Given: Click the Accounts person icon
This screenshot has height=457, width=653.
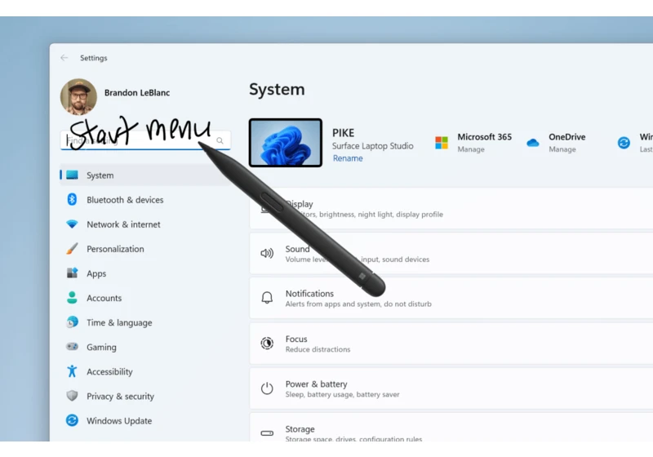Looking at the screenshot, I should (72, 298).
